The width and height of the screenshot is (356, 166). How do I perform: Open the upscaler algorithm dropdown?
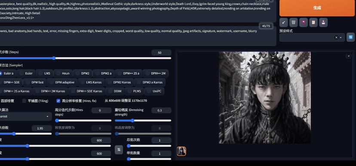coord(25,116)
